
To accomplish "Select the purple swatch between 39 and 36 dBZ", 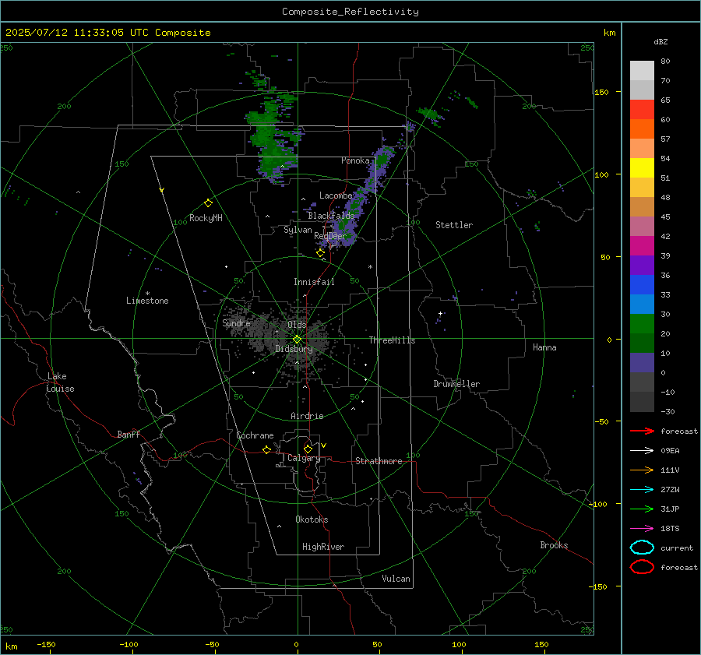I will click(x=642, y=265).
